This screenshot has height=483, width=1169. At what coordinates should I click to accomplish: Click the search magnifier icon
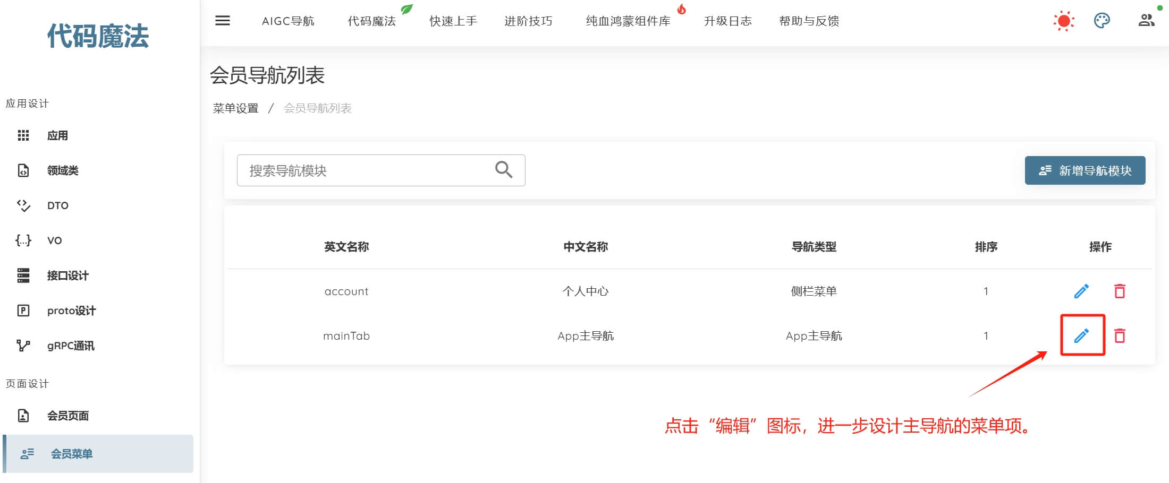504,170
